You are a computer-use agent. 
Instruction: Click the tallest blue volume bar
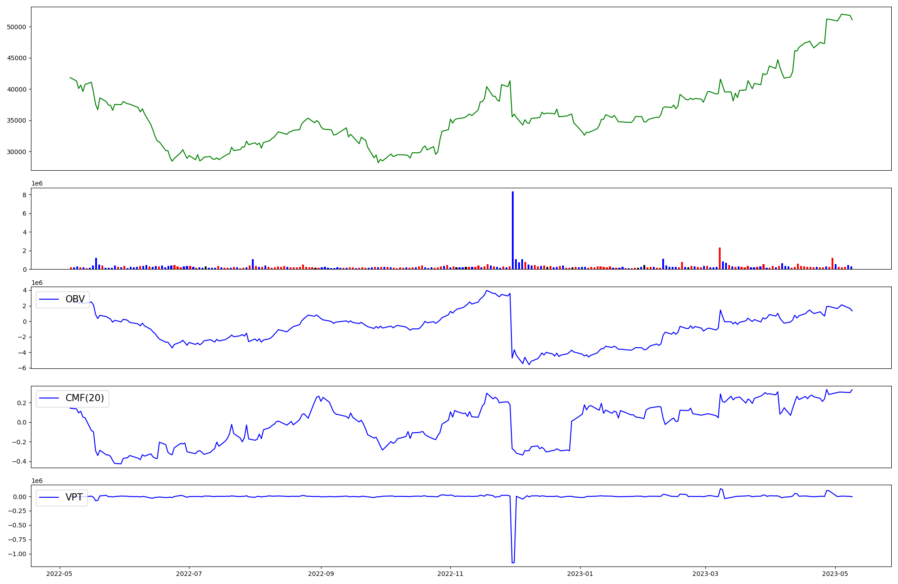tap(513, 229)
